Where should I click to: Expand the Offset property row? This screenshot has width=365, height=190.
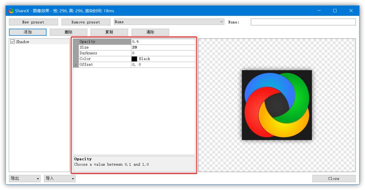pos(76,65)
